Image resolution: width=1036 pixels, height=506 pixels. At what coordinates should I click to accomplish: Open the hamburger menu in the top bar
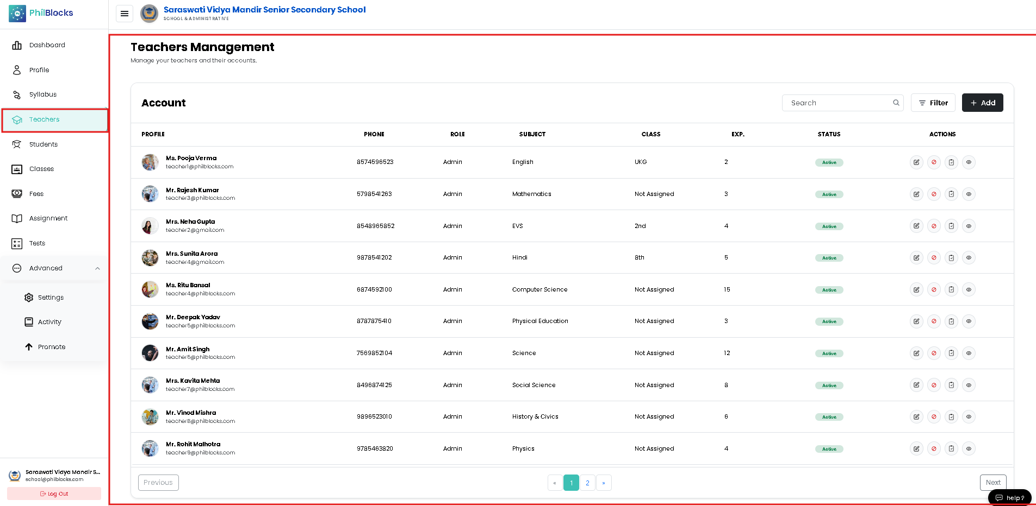(x=125, y=14)
